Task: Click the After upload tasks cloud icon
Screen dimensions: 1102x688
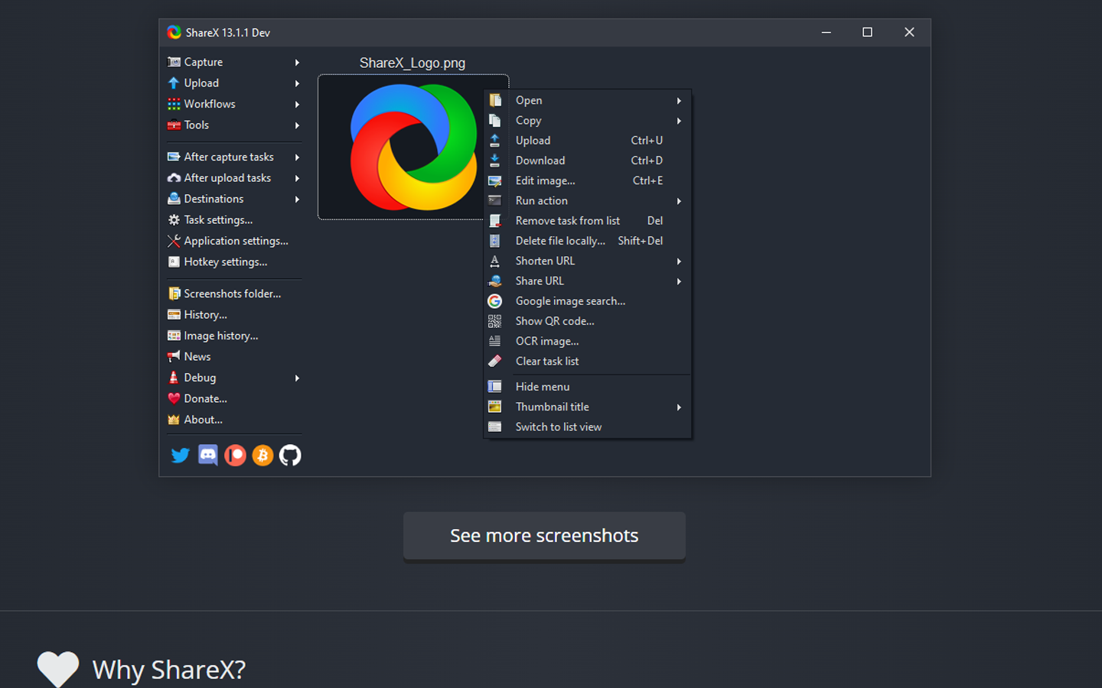Action: pyautogui.click(x=174, y=177)
